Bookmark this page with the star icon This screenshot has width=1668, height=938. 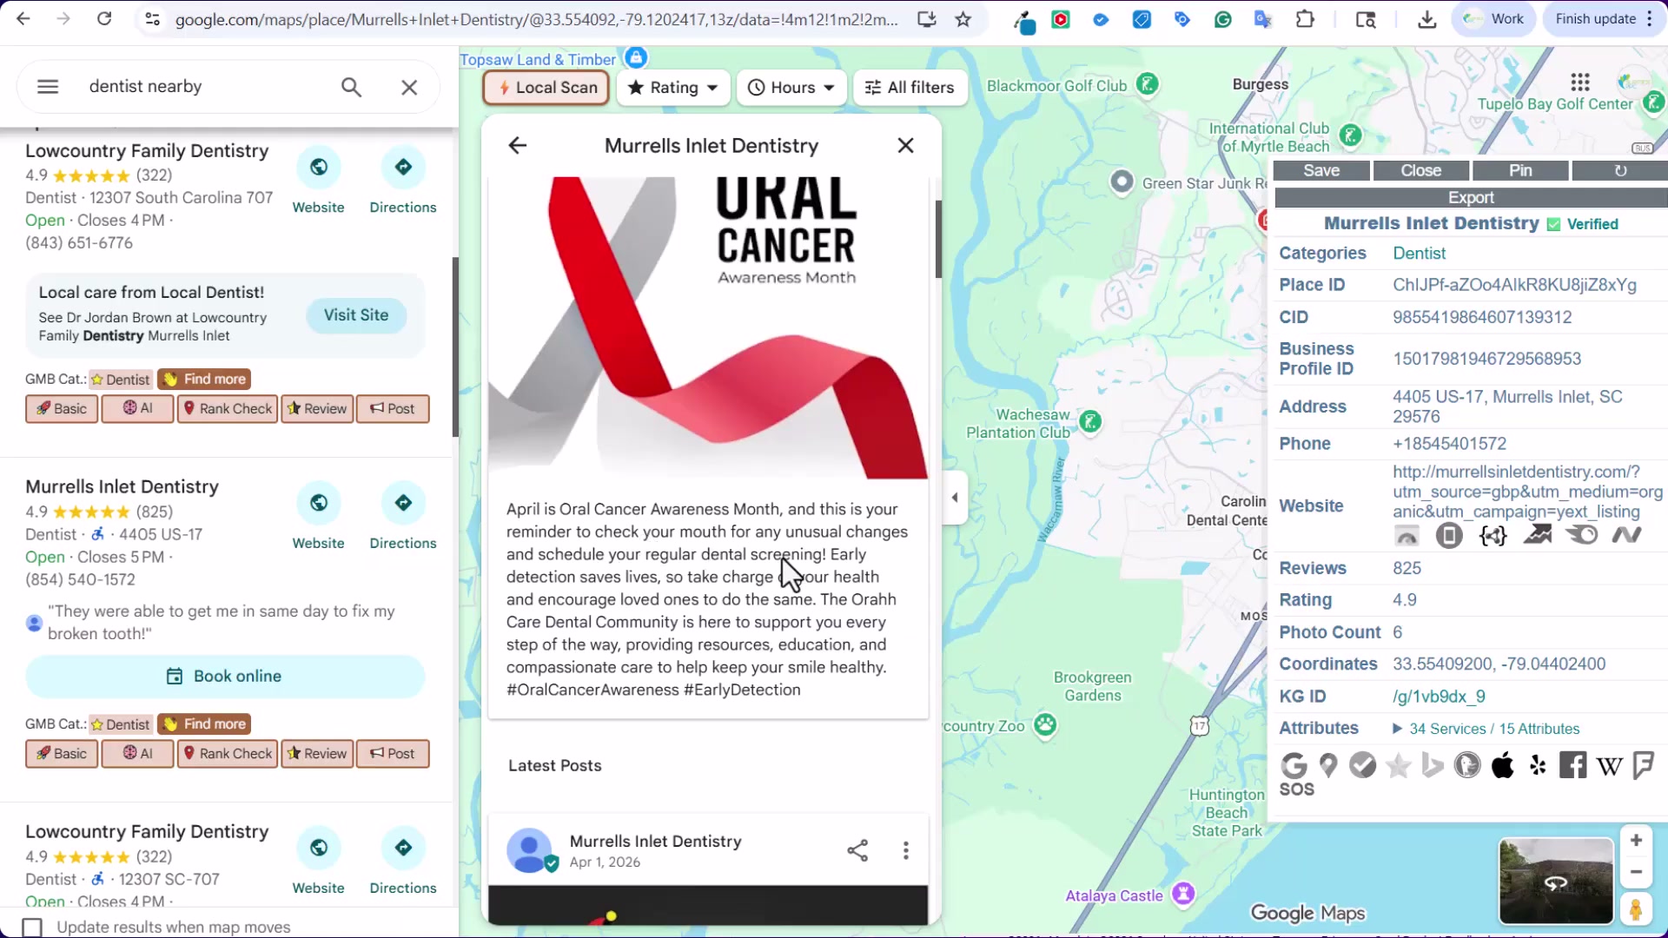[x=963, y=19]
